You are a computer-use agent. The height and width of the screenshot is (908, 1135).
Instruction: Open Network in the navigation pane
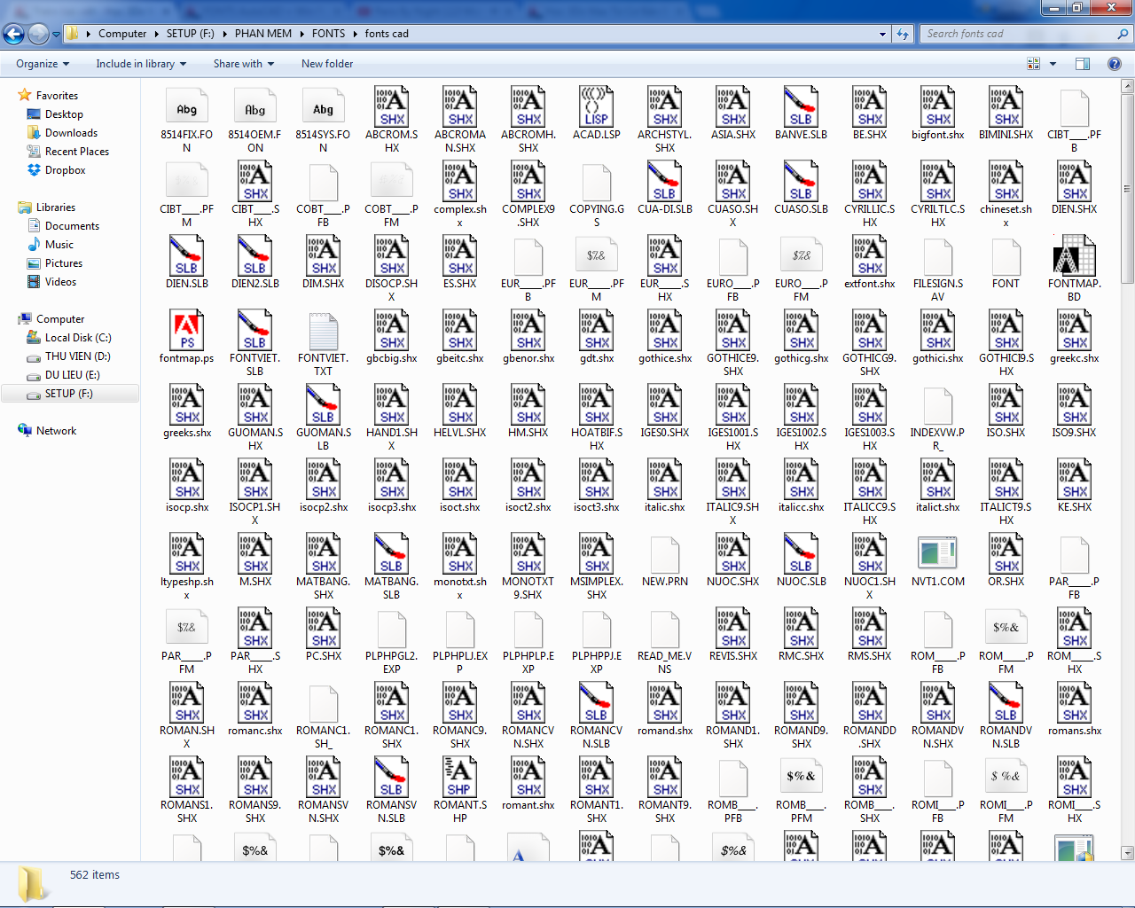tap(56, 431)
